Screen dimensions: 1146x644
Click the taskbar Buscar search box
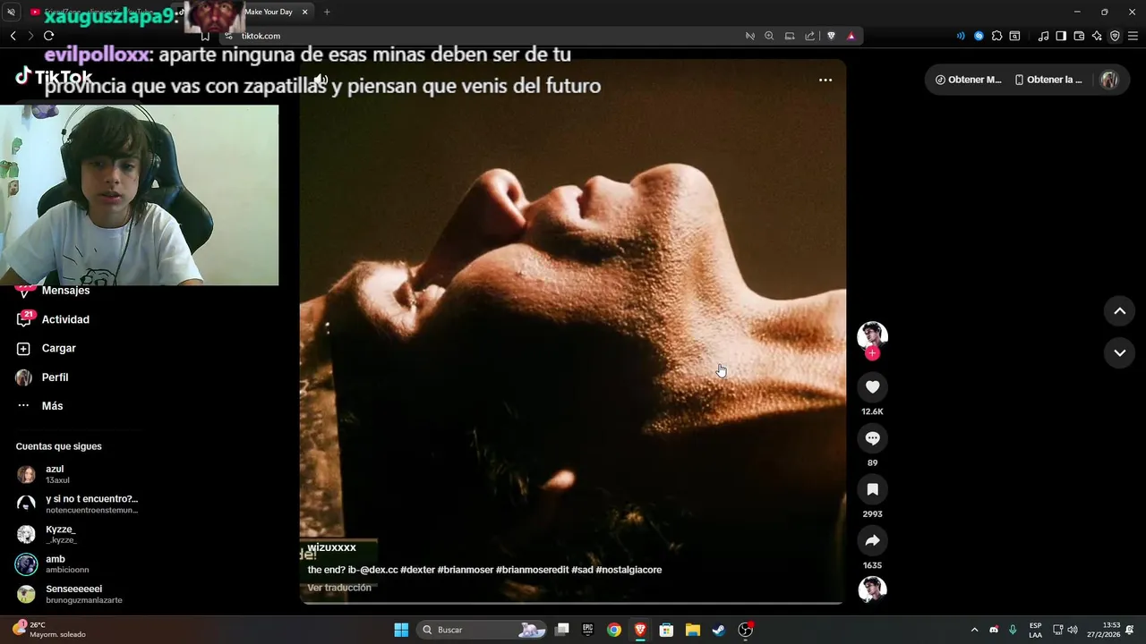tap(482, 630)
